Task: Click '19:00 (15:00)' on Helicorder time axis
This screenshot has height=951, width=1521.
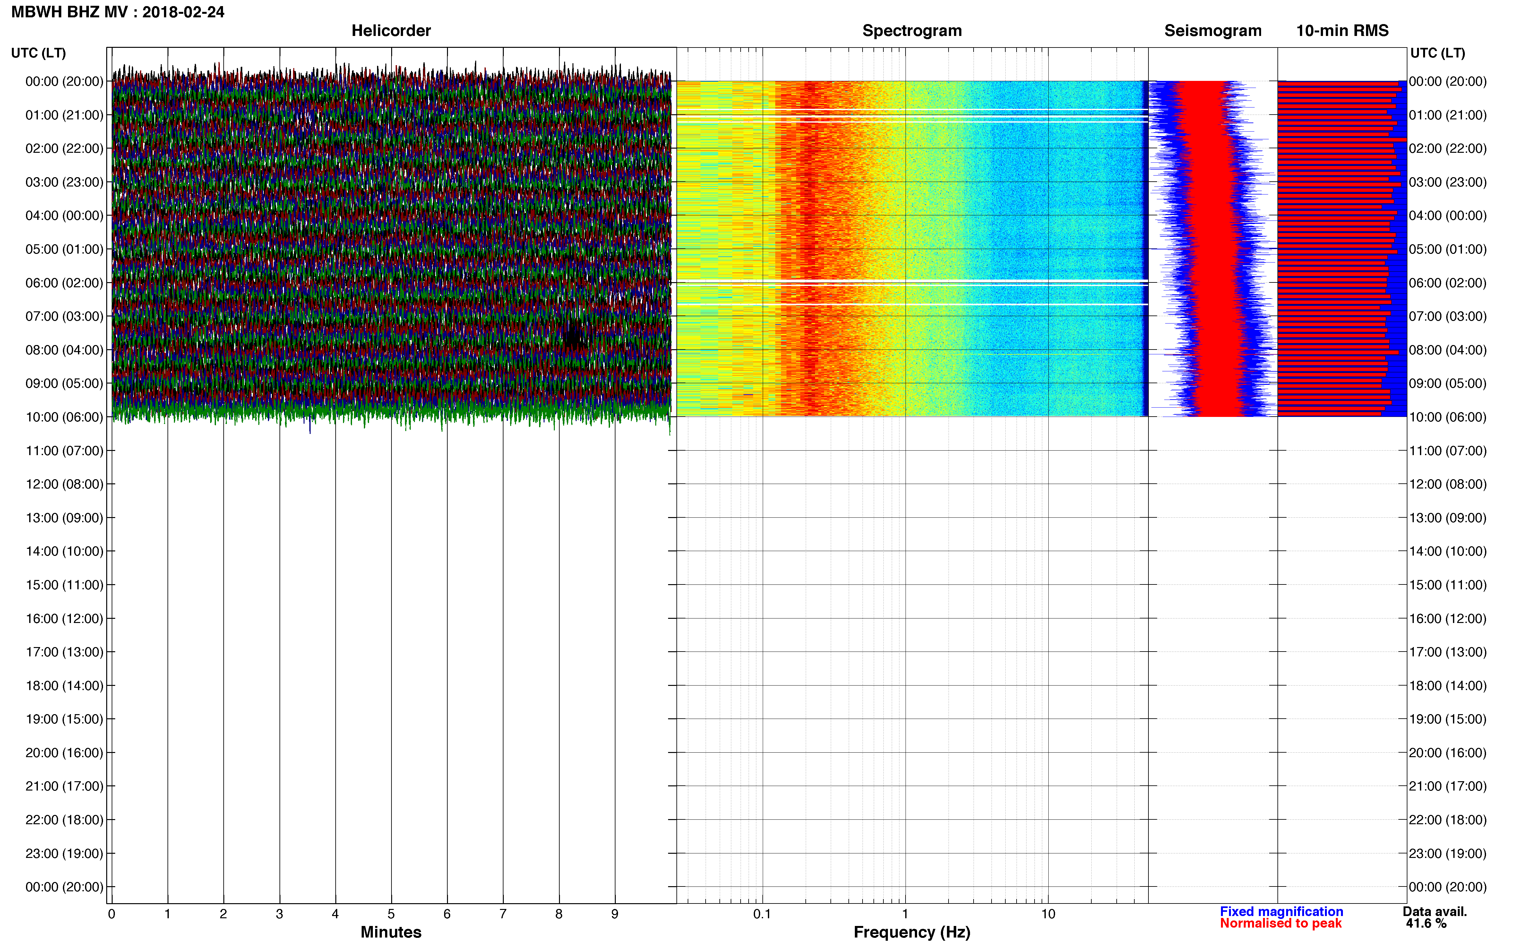Action: (x=64, y=719)
